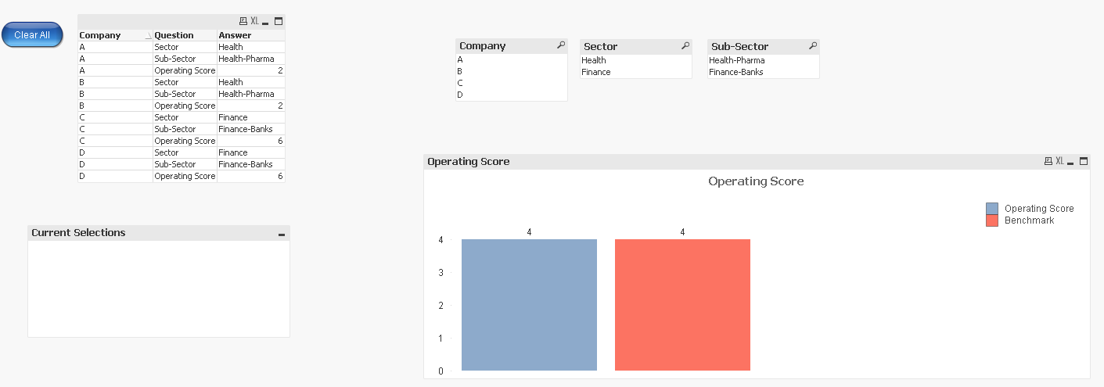Select Health in the Sector list box
This screenshot has width=1104, height=387.
click(594, 60)
